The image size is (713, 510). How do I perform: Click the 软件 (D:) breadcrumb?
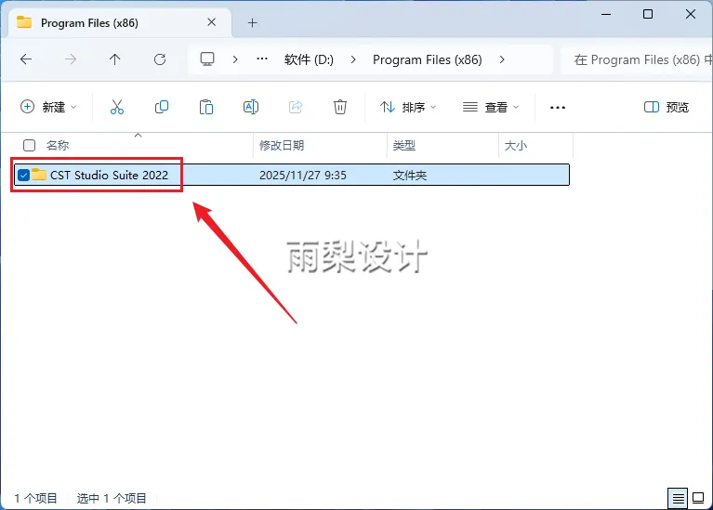point(309,59)
